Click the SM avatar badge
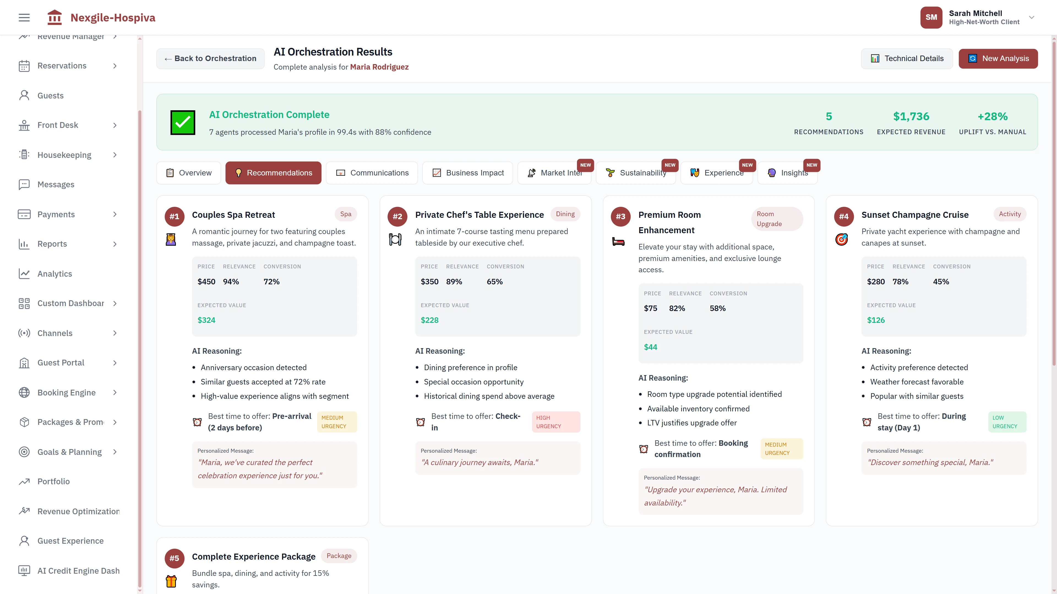 coord(931,17)
